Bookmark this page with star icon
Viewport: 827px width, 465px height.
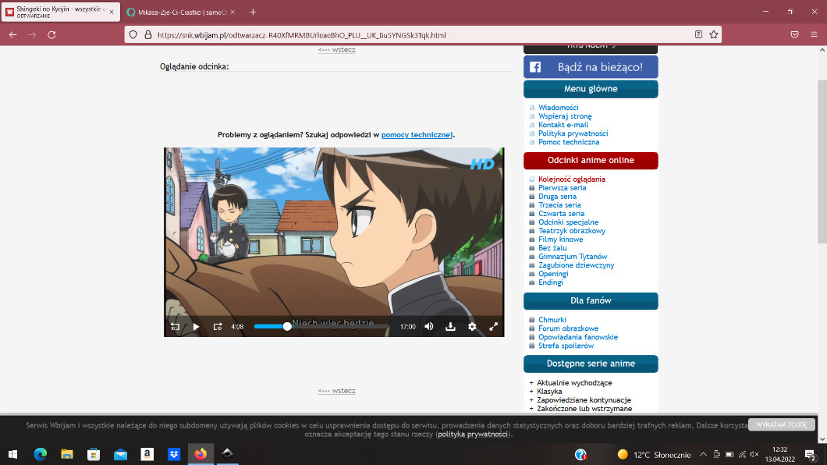tap(713, 35)
